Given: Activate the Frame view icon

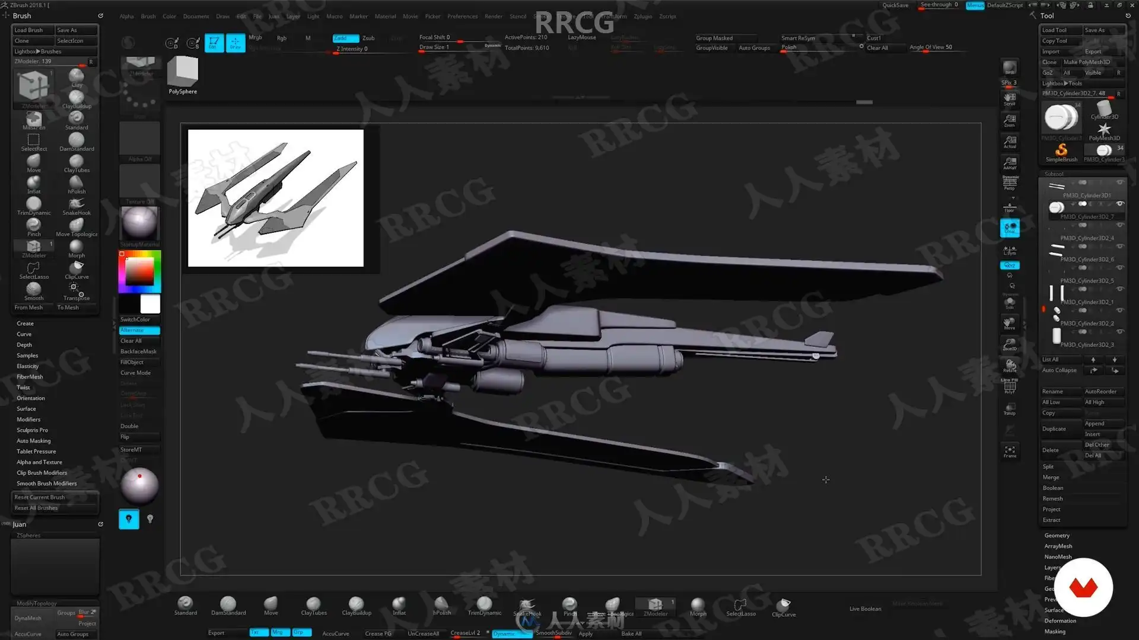Looking at the screenshot, I should [x=1010, y=451].
